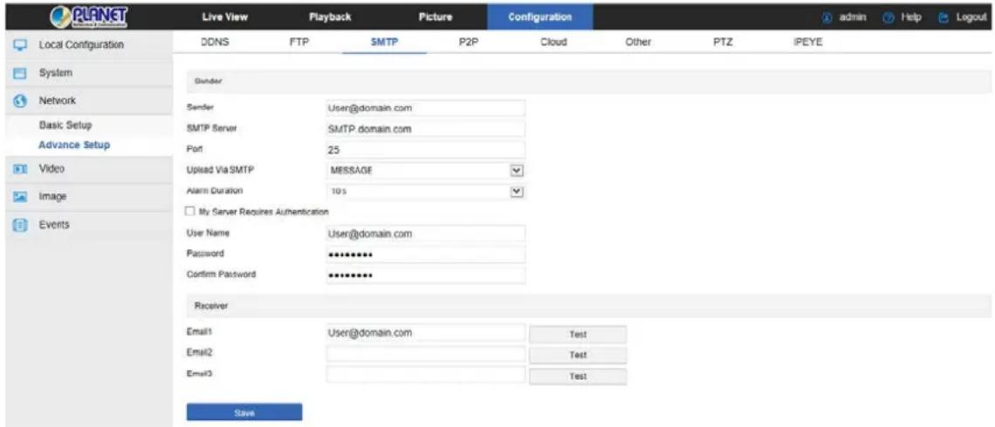Click Test button for Email1

(578, 334)
